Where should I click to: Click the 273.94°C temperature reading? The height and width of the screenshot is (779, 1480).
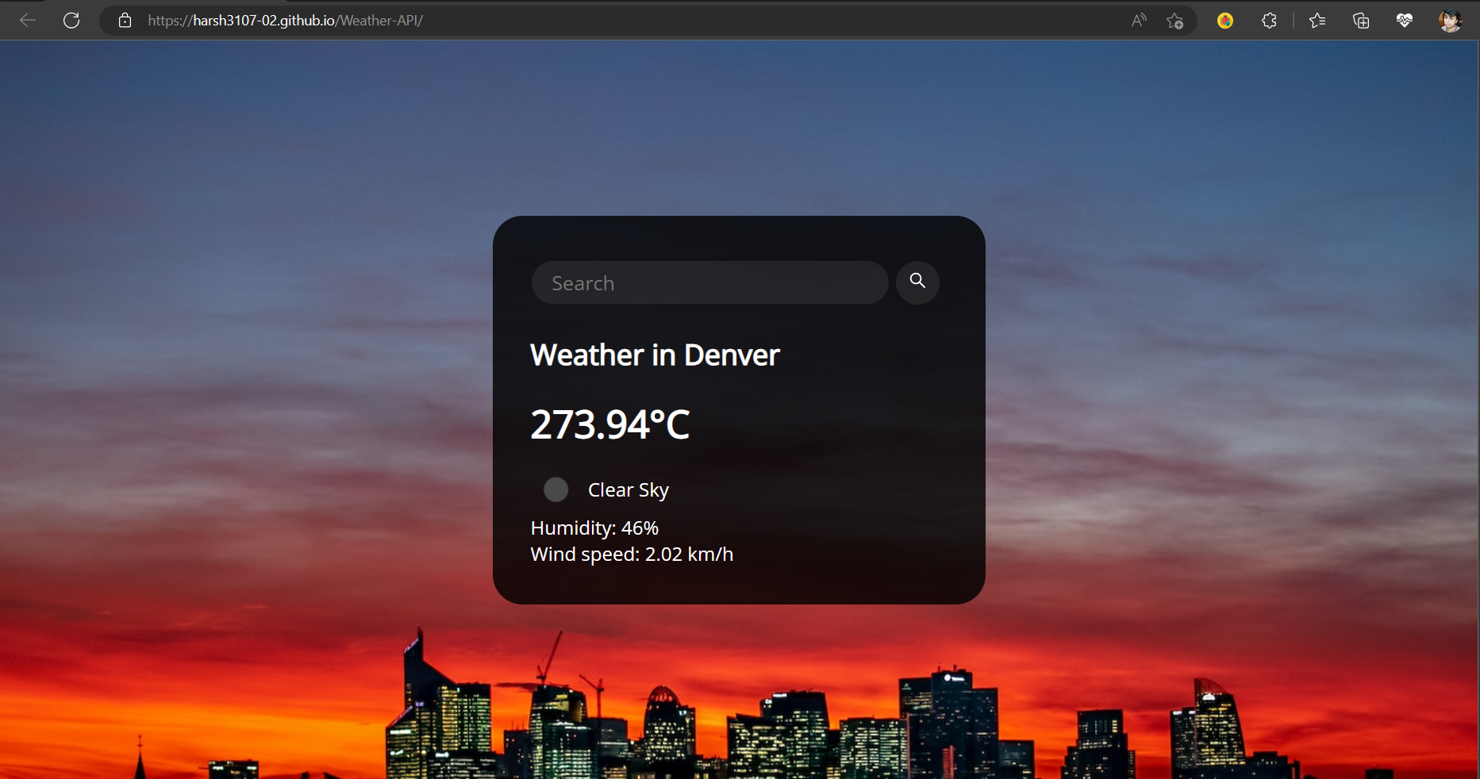[609, 424]
